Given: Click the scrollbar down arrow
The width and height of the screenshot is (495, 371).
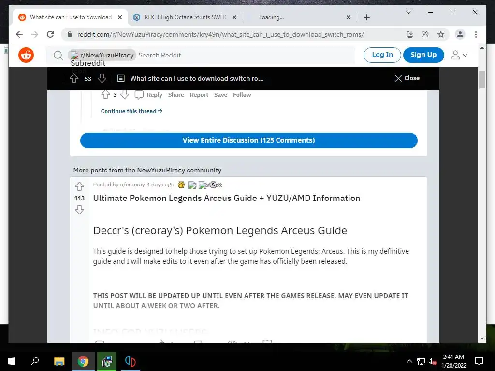Looking at the screenshot, I should click(482, 339).
